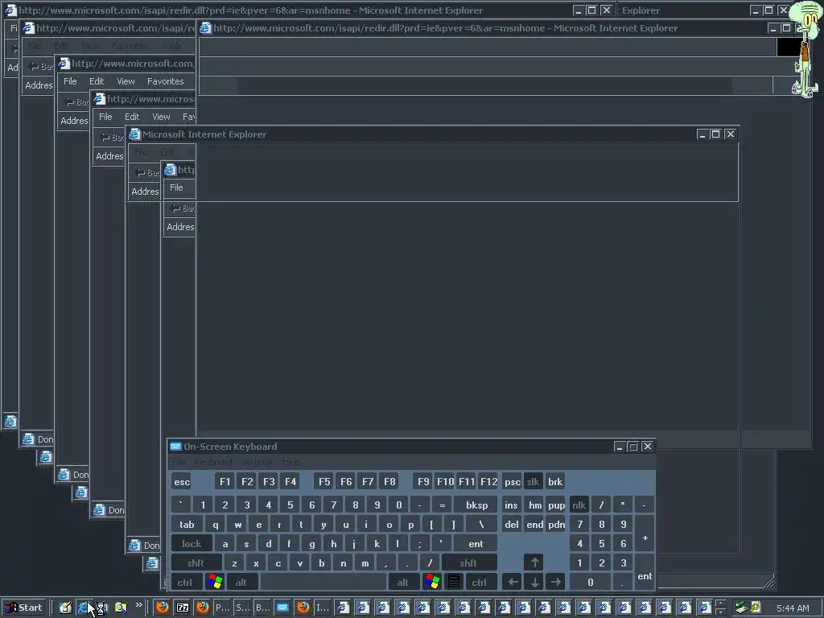Click the tab key
The height and width of the screenshot is (618, 824).
click(x=187, y=524)
